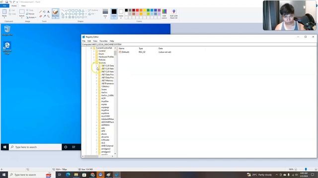This screenshot has height=178, width=318.
Task: Select the Eraser tool in Paint
Action: pos(41,16)
